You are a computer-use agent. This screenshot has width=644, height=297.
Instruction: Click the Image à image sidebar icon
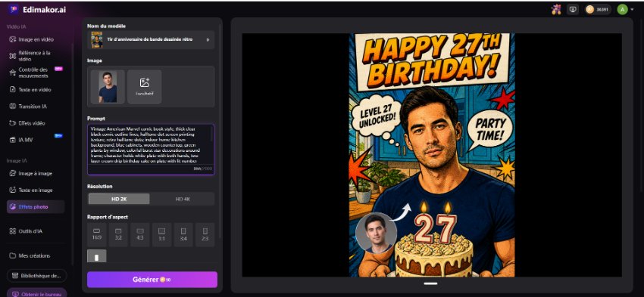[x=13, y=174]
